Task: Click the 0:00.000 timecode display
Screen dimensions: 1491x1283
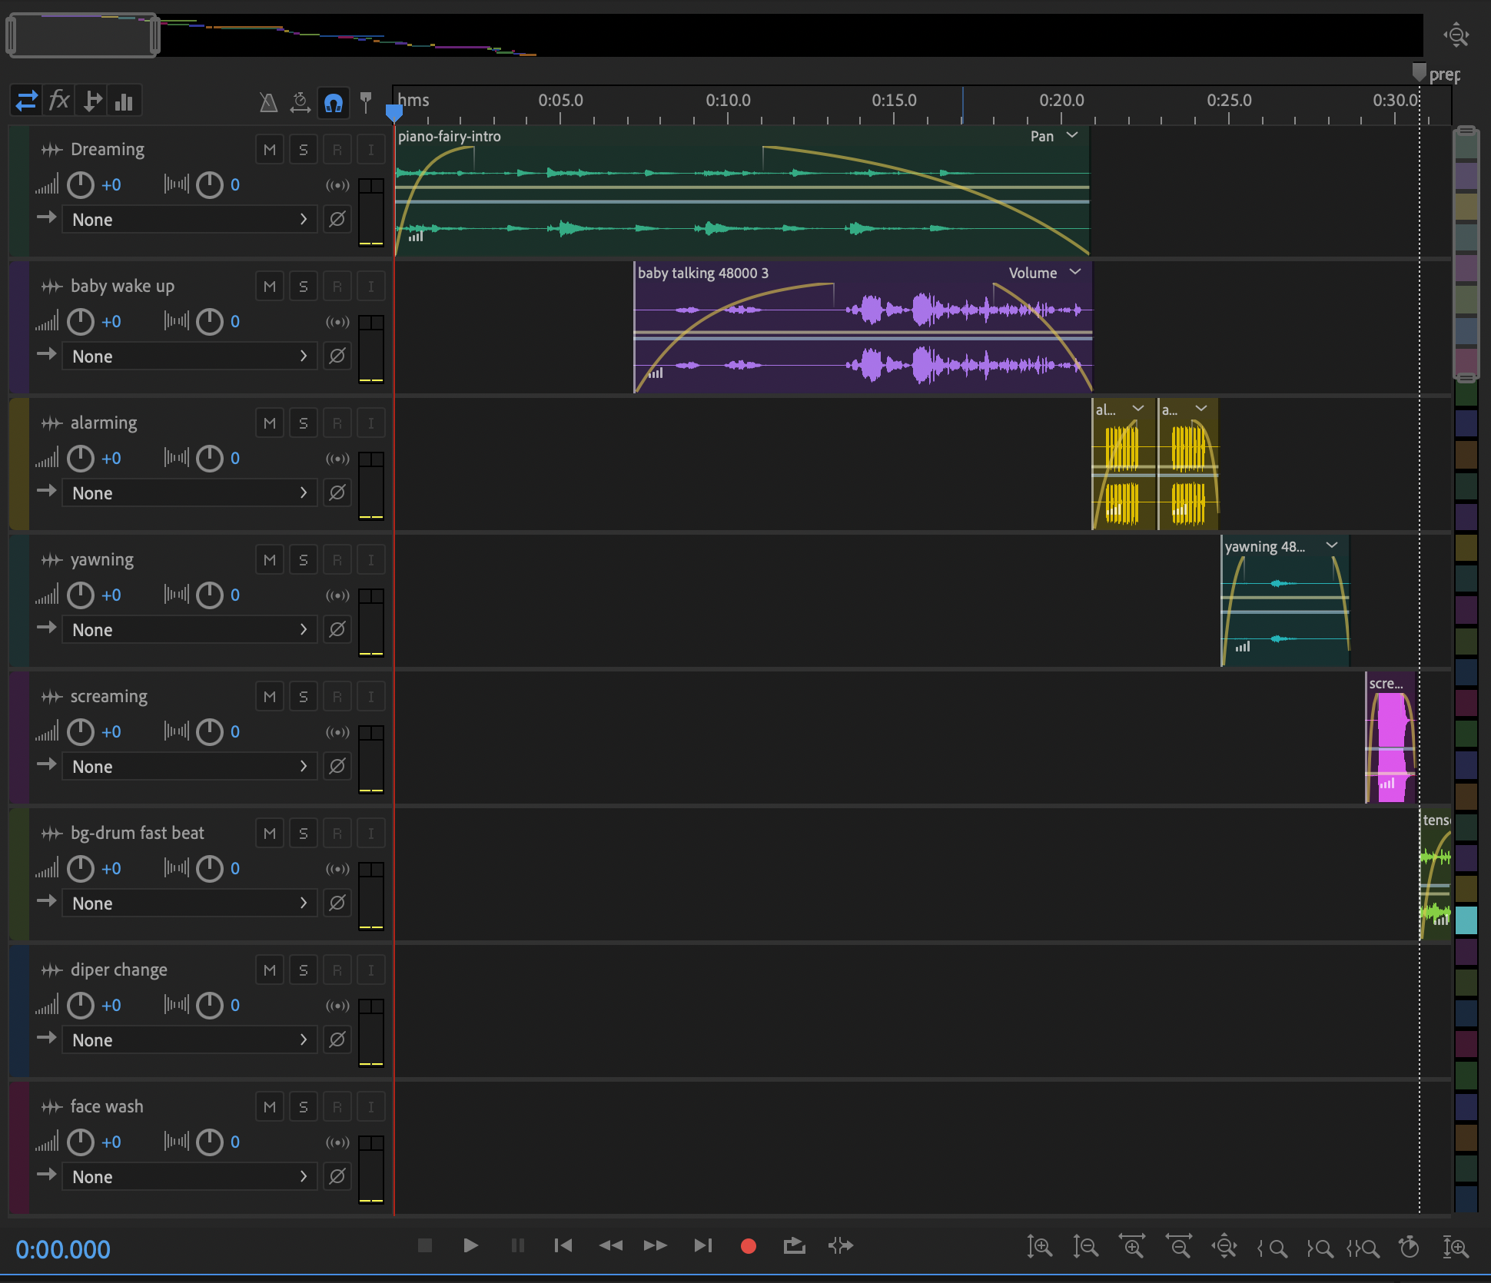Action: [63, 1249]
